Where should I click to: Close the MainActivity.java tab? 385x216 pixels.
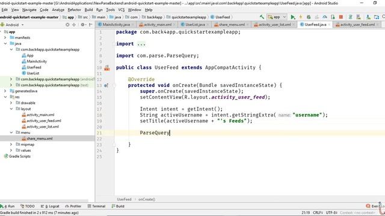click(132, 25)
